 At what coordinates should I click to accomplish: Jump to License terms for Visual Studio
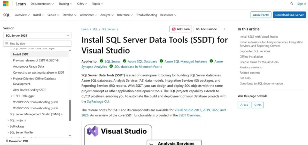259,62
